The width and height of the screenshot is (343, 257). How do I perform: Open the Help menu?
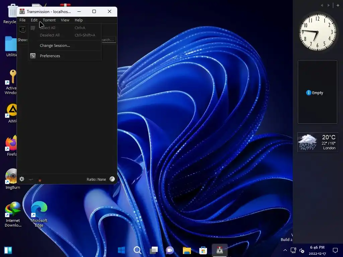78,20
